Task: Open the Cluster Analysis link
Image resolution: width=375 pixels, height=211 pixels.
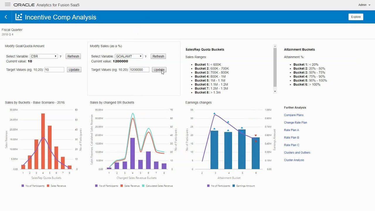Action: pyautogui.click(x=294, y=160)
